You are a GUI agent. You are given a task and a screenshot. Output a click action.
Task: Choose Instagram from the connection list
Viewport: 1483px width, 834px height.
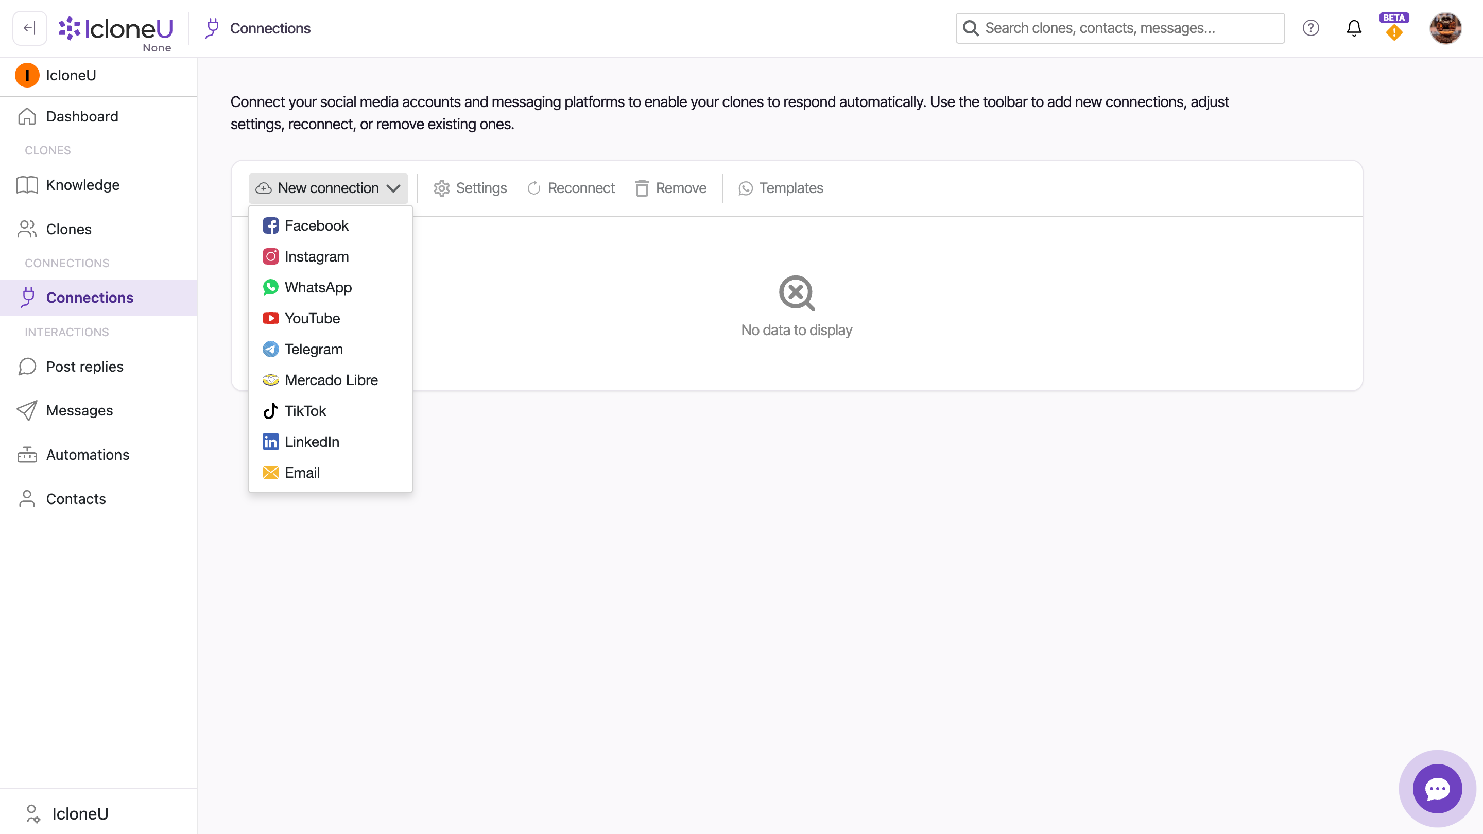(x=331, y=257)
